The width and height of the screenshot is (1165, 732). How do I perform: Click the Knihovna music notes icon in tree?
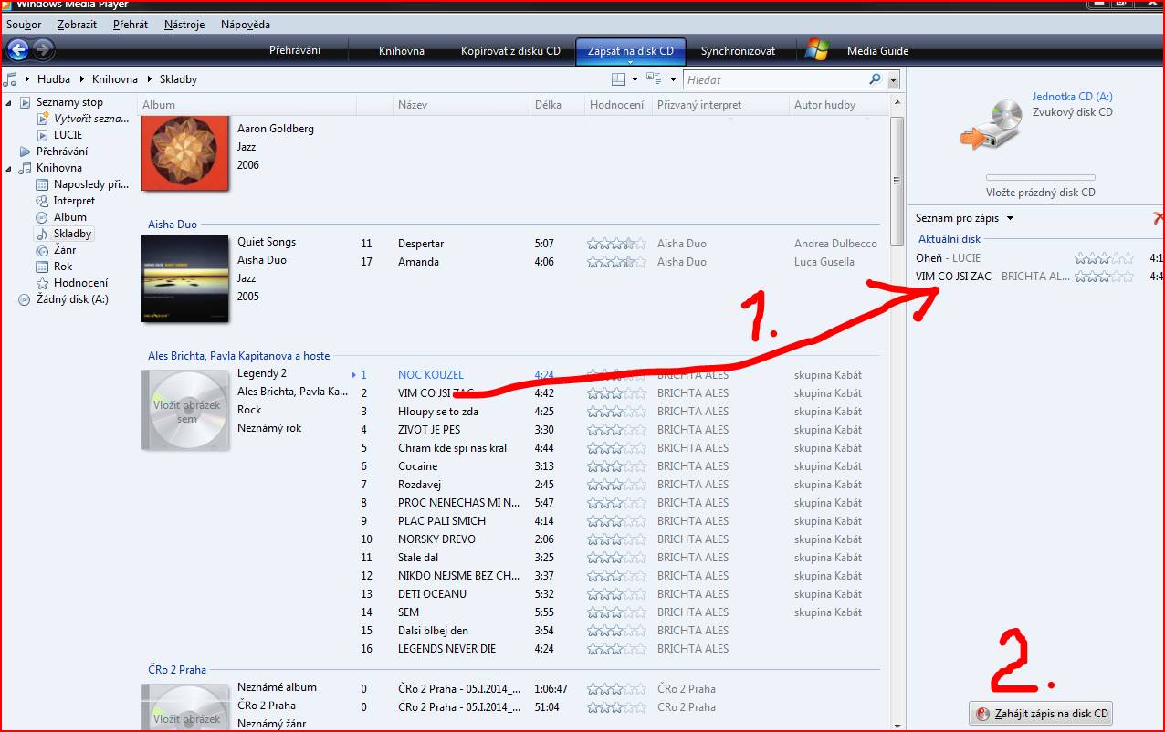click(x=26, y=168)
